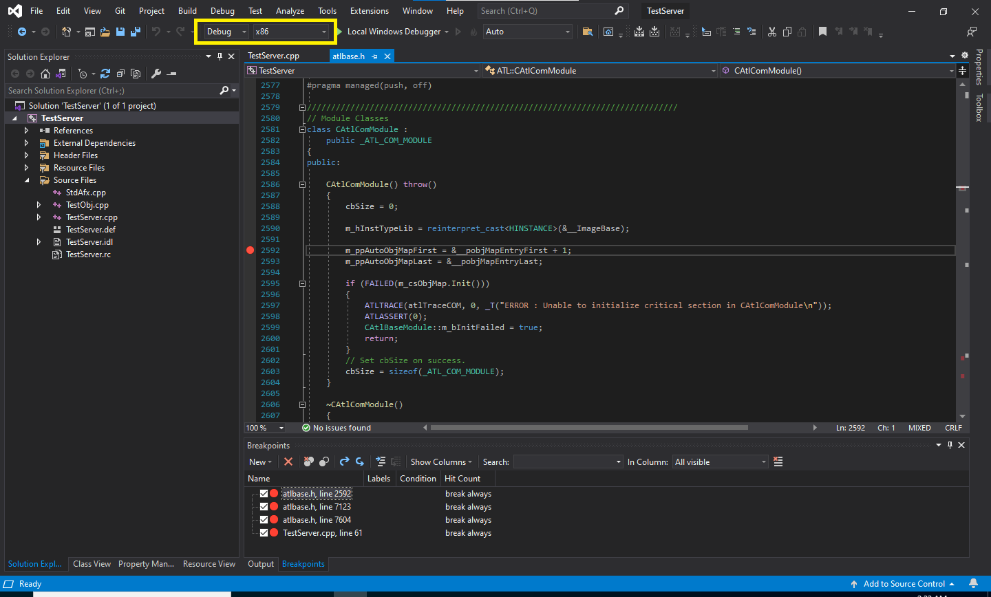Screen dimensions: 991x597
Task: Click Add to Source Control
Action: click(902, 584)
